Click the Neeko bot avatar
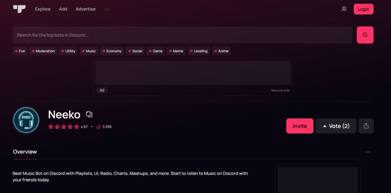The image size is (391, 193). click(26, 120)
